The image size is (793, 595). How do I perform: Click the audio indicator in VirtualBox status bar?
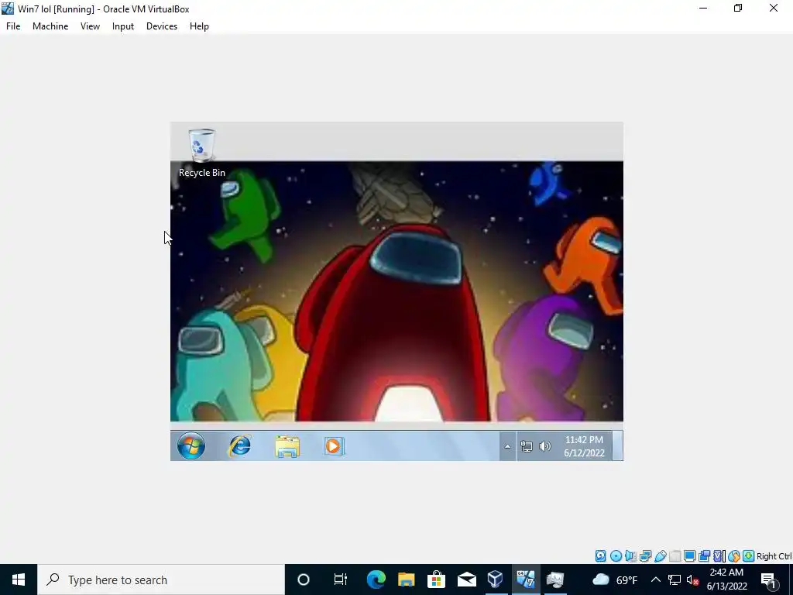630,556
